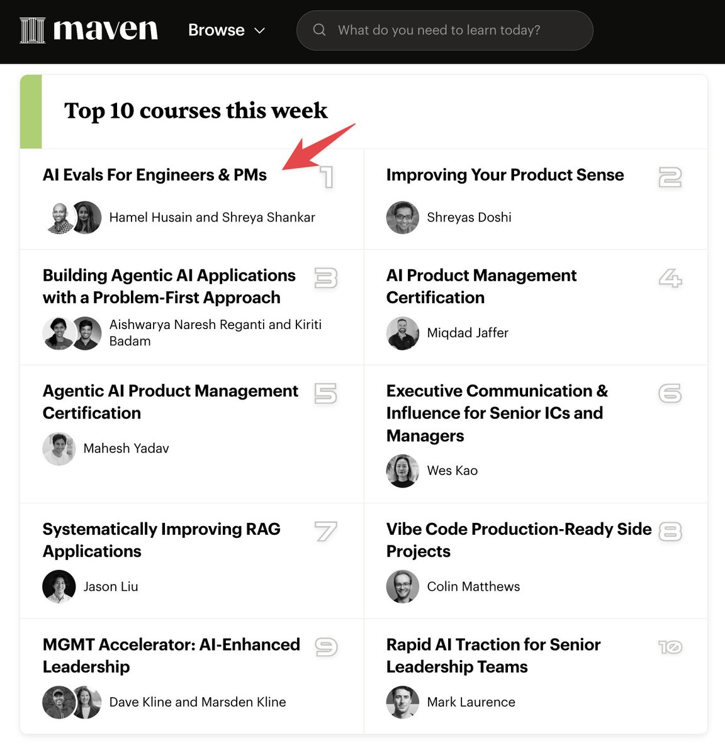
Task: Click the Maven logo icon
Action: point(33,30)
